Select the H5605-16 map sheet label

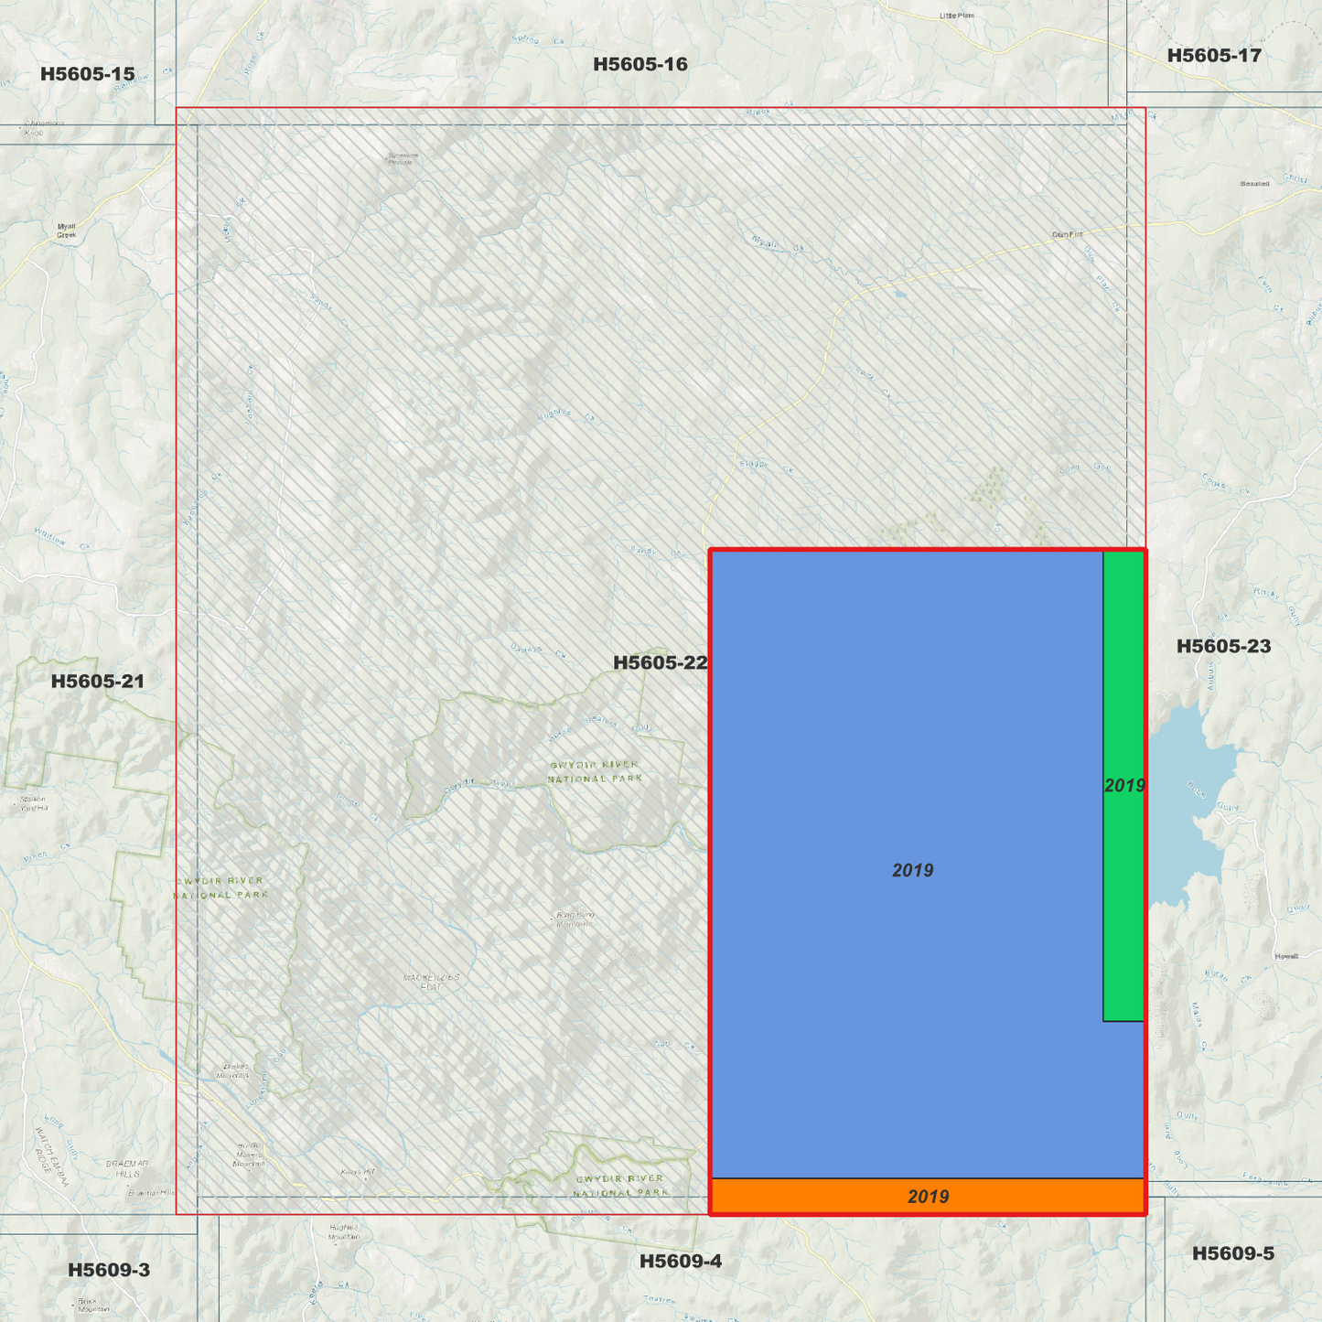tap(640, 64)
